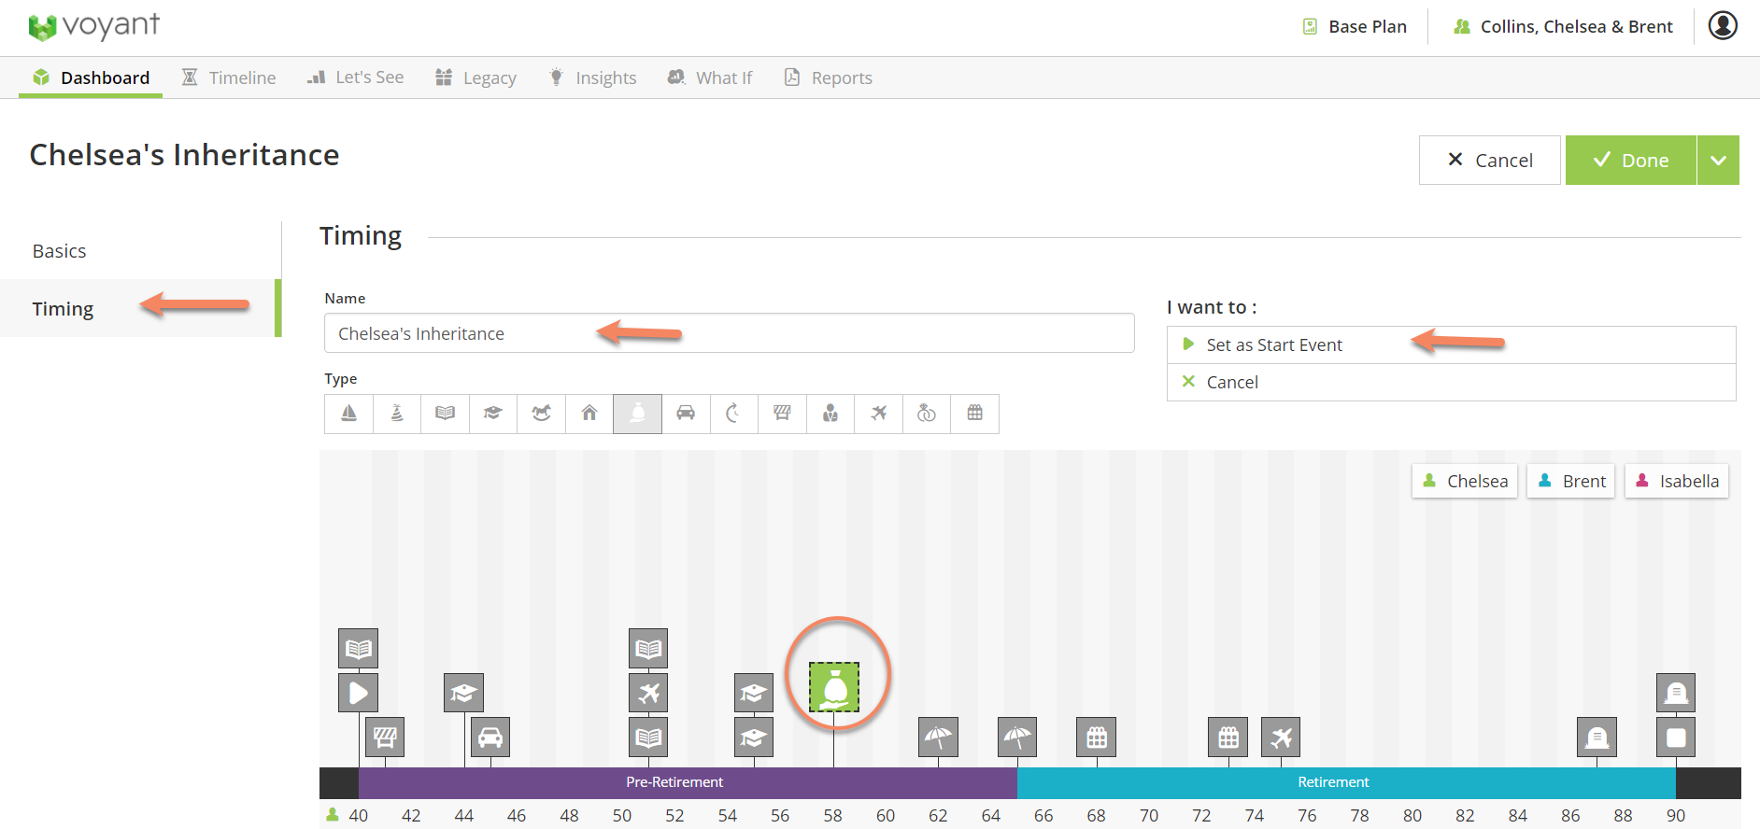
Task: Choose the wedding rings event type
Action: [926, 414]
